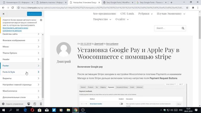Switch to mobile preview mode
The image size is (201, 113).
[x=41, y=104]
